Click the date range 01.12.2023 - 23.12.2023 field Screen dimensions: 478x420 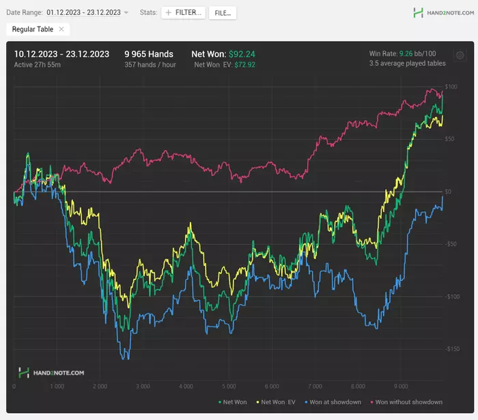pos(83,13)
